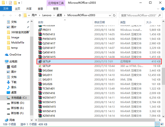Screen dimensions: 165x127
Task: Click breadcrumb overflow double chevron
Action: click(x=29, y=15)
